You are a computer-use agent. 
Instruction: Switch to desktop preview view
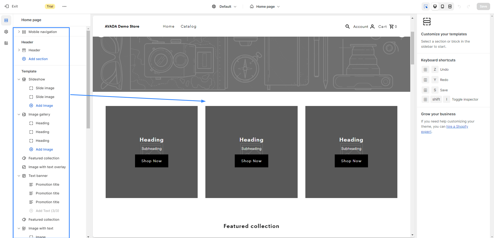435,6
